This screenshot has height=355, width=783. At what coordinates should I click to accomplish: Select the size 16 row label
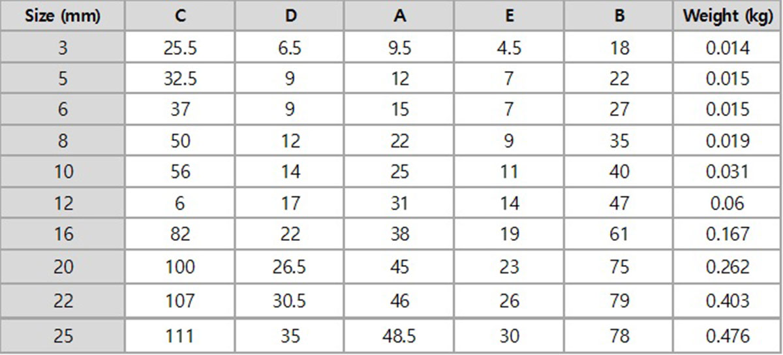[x=63, y=234]
